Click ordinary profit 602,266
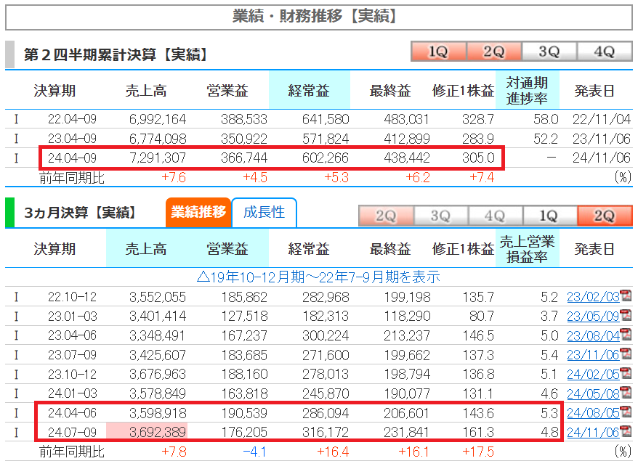 326,158
